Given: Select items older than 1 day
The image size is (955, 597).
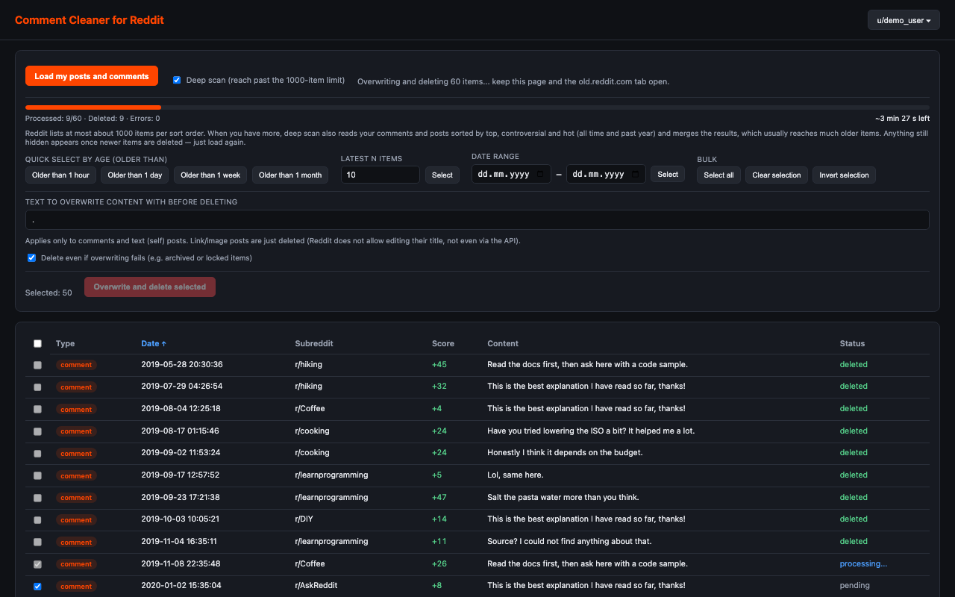Looking at the screenshot, I should click(135, 175).
